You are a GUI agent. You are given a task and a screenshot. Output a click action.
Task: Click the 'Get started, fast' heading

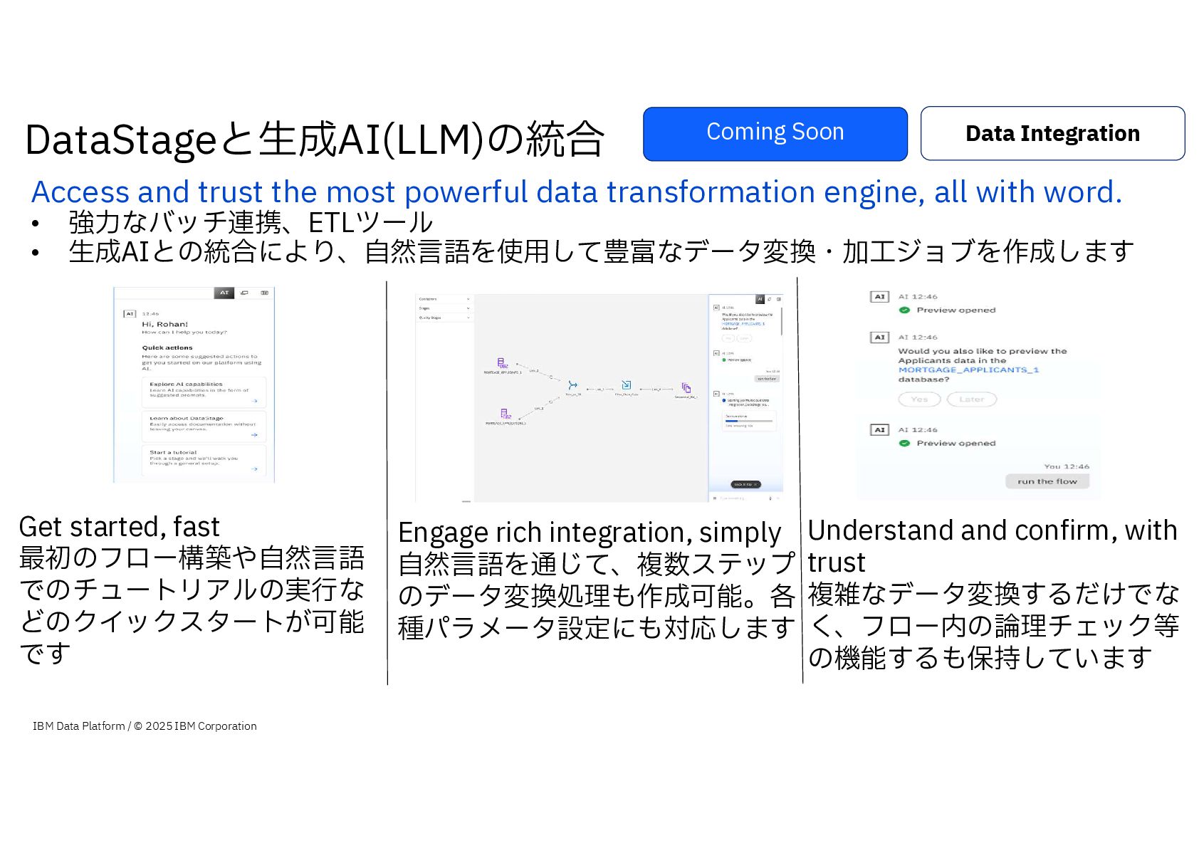coord(119,527)
